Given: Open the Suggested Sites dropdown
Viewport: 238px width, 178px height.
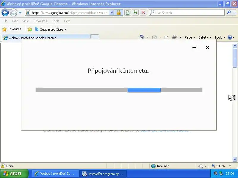Looking at the screenshot, I should 51,29.
